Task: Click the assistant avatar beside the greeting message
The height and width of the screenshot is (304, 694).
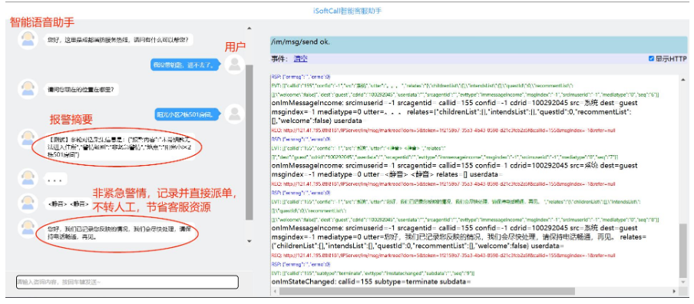Action: (28, 40)
